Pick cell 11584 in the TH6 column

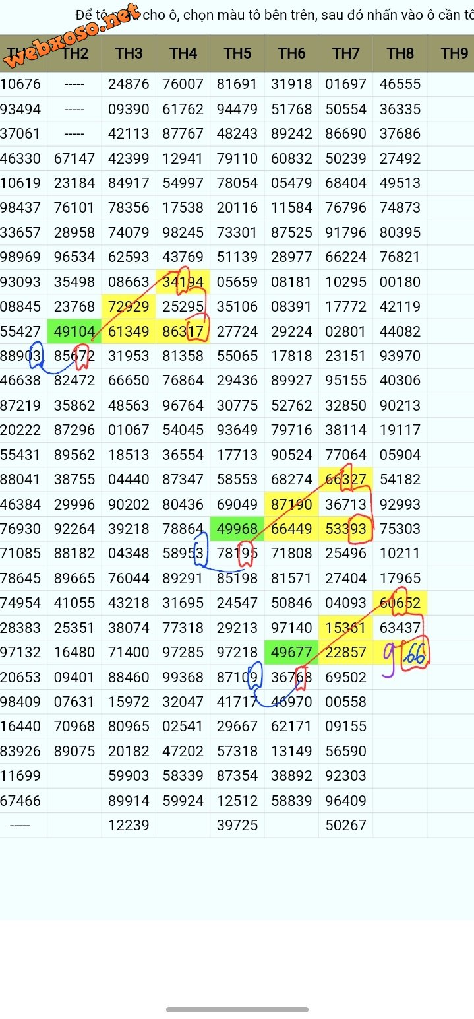point(291,208)
